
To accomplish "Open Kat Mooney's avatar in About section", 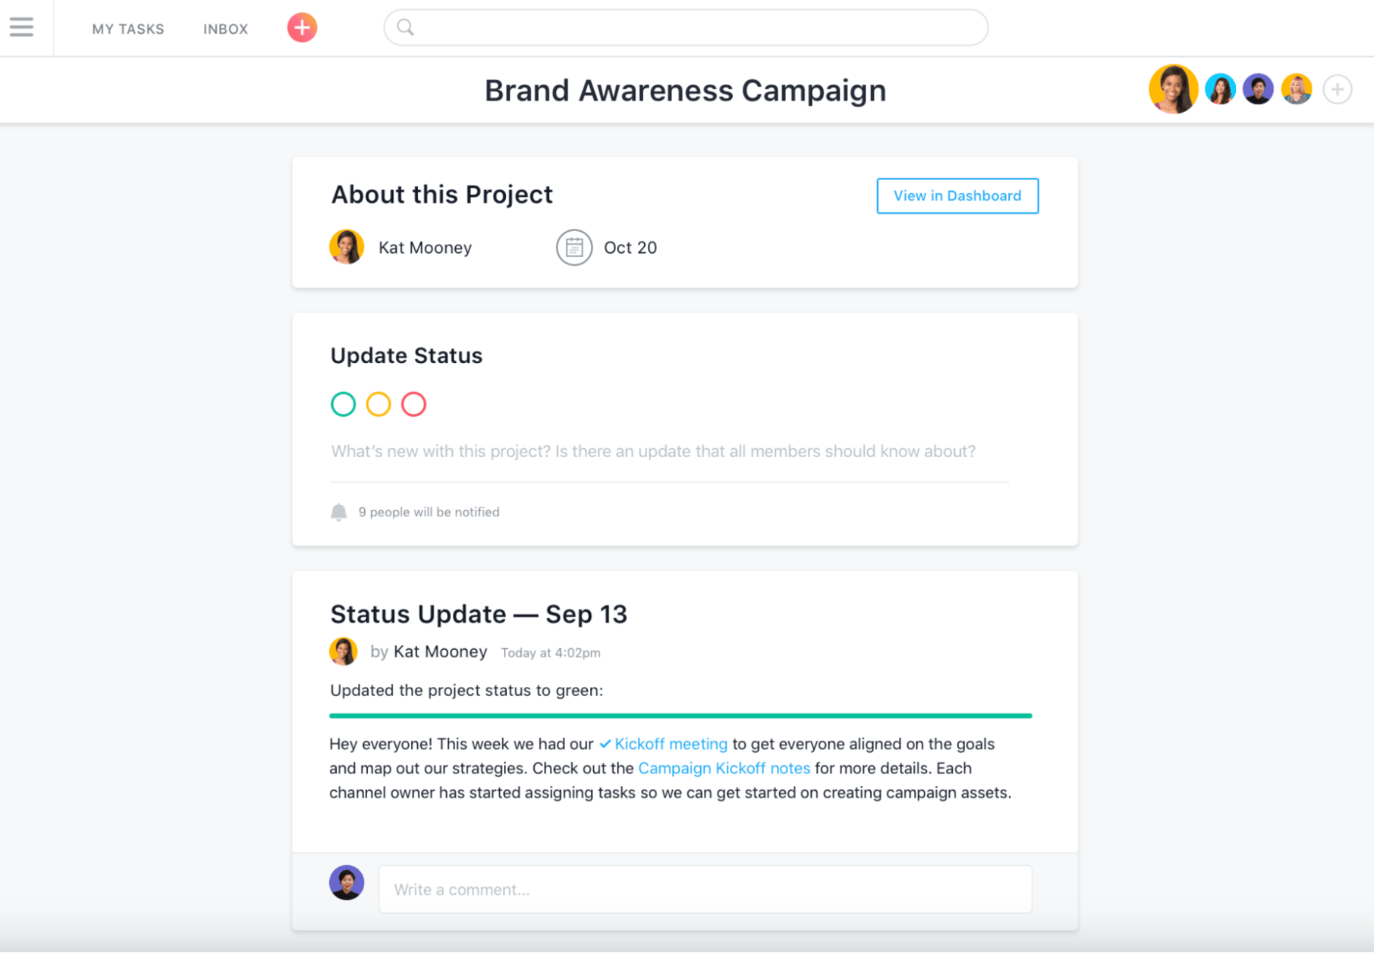I will tap(346, 247).
